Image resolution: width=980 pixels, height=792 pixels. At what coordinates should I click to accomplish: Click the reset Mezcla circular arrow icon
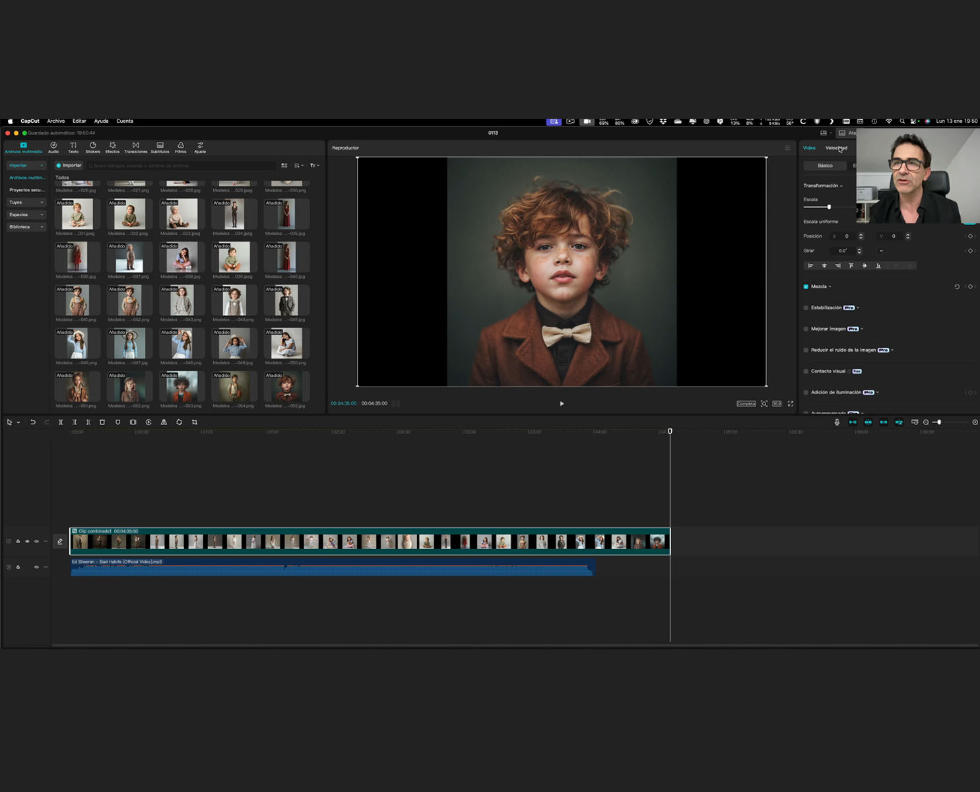(x=957, y=287)
